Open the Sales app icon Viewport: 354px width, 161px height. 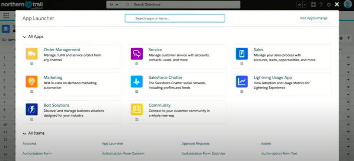coord(242,54)
